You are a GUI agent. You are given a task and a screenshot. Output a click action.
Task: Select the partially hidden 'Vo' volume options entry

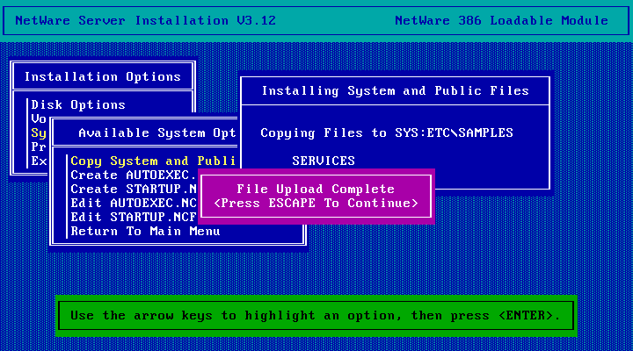point(40,118)
